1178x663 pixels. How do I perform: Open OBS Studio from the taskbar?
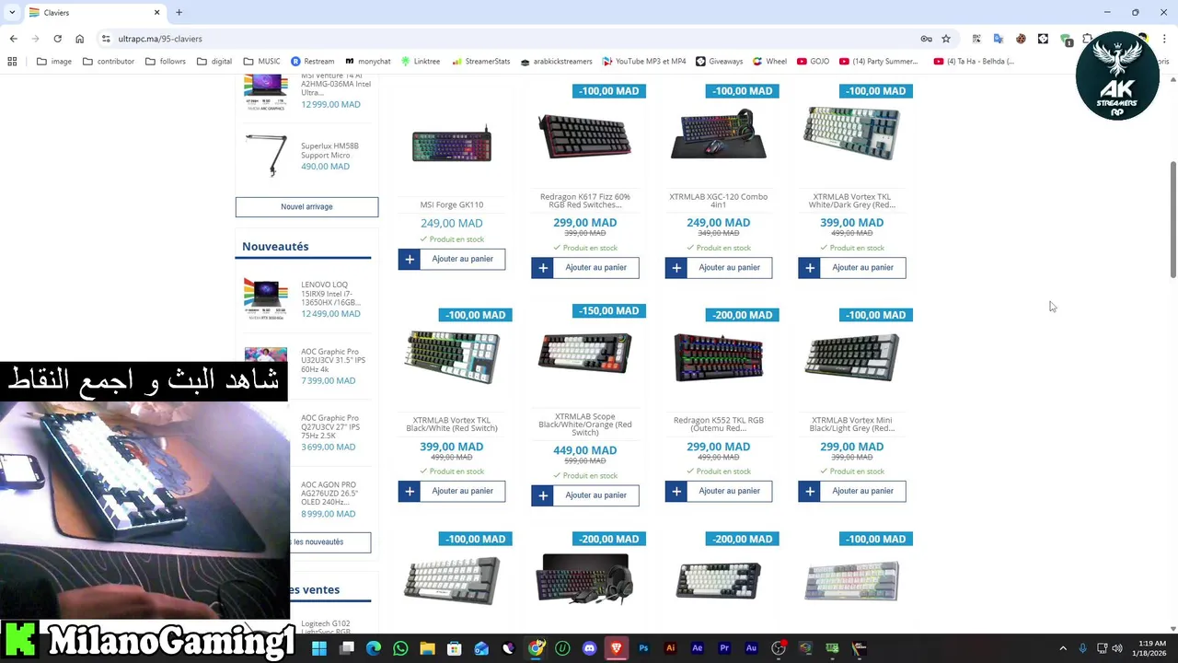click(779, 648)
